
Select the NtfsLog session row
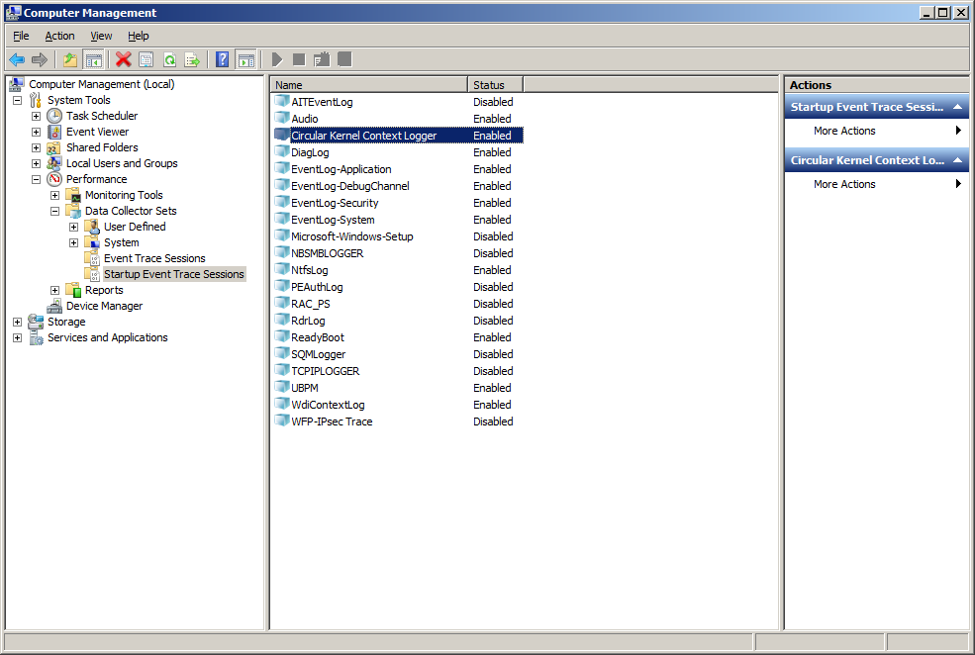398,270
